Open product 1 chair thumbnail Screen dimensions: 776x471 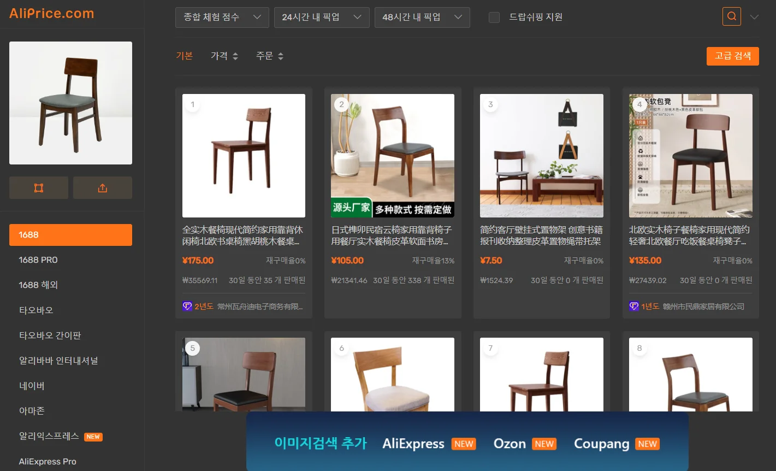(244, 156)
